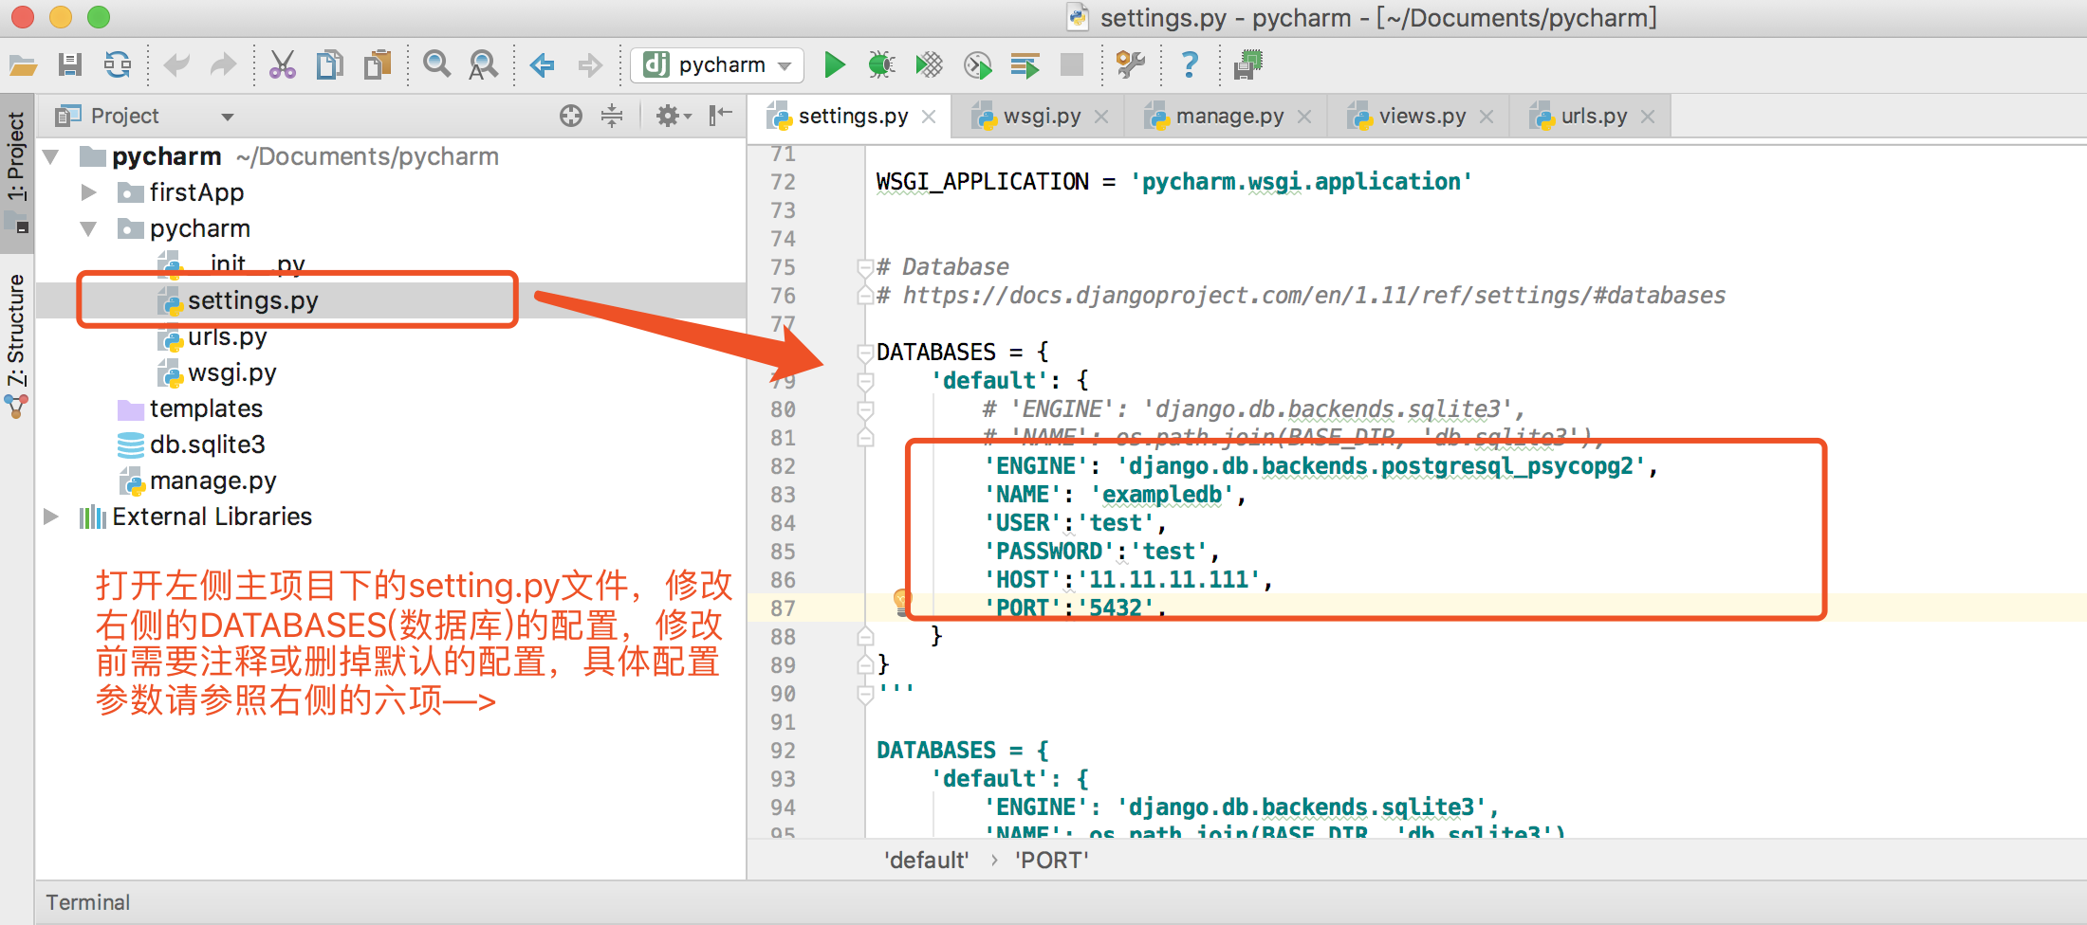Run the project with green play button
This screenshot has width=2087, height=925.
click(x=835, y=65)
